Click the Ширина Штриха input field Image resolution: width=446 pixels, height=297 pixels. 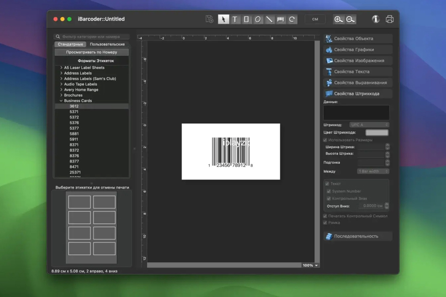click(371, 147)
